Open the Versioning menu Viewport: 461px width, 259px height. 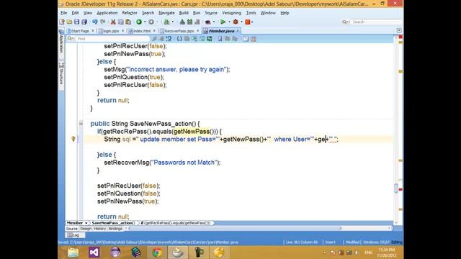(231, 13)
